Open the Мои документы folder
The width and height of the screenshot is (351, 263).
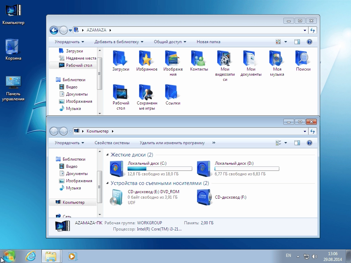(251, 63)
